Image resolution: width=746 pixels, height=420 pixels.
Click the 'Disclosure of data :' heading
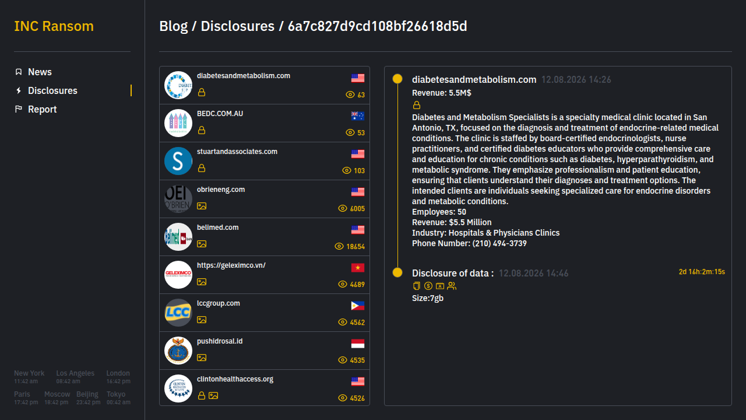click(x=453, y=273)
